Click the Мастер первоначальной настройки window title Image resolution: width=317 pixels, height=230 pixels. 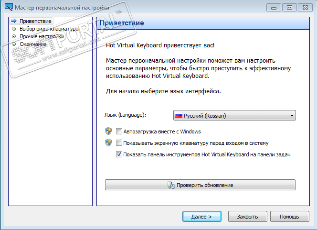tap(62, 8)
